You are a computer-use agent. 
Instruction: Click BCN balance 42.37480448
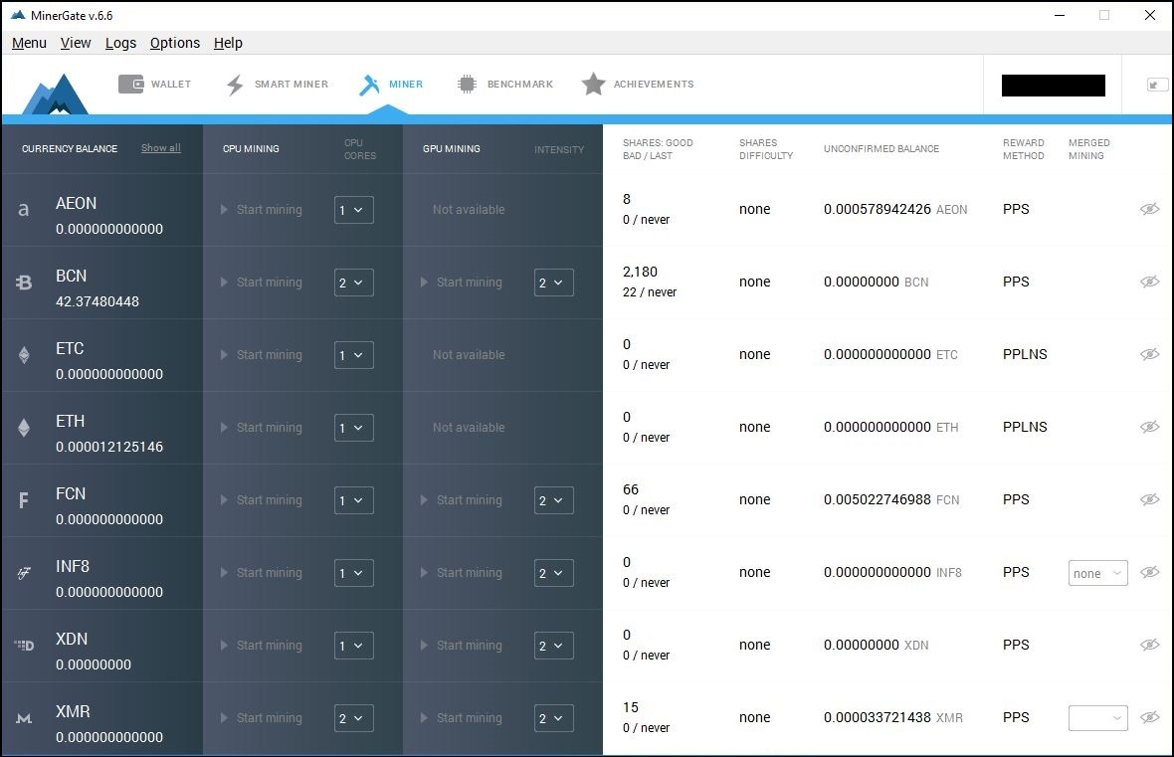pyautogui.click(x=98, y=301)
